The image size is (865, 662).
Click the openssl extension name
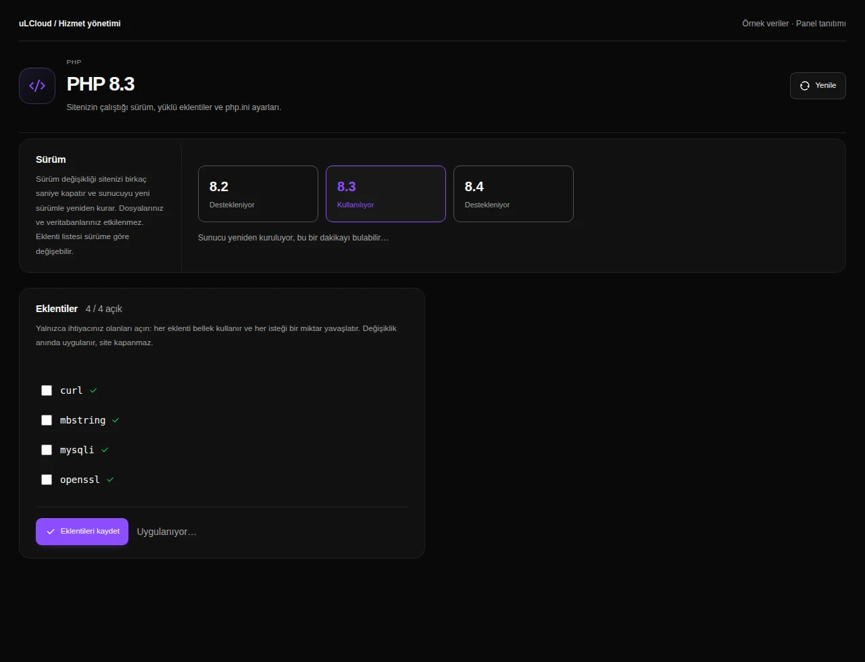click(80, 480)
